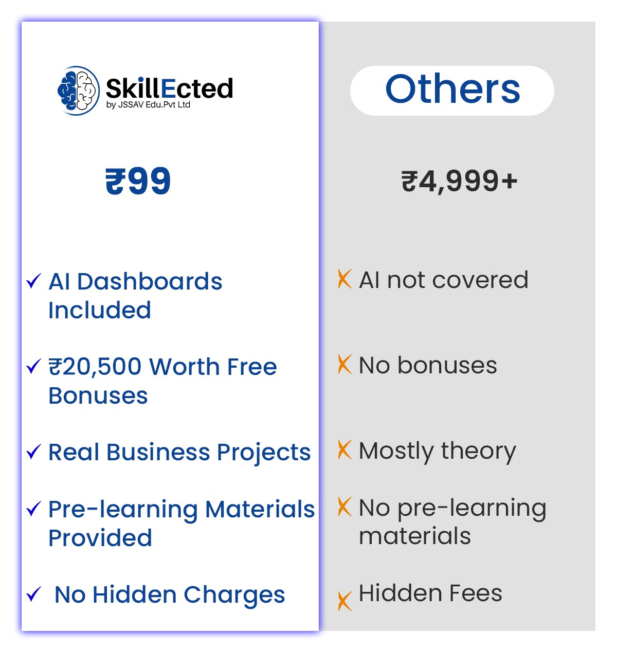This screenshot has width=617, height=650.
Task: Click the checkmark next to No Hidden Charges
Action: [33, 594]
